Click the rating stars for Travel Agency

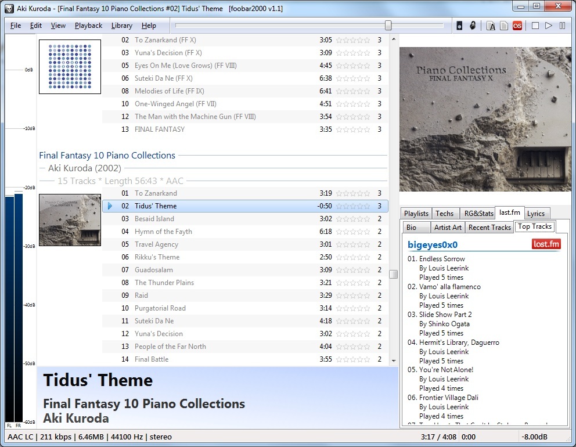(353, 244)
